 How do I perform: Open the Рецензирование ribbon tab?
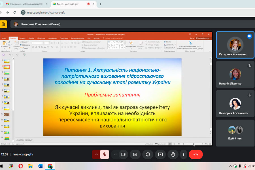coord(78,39)
